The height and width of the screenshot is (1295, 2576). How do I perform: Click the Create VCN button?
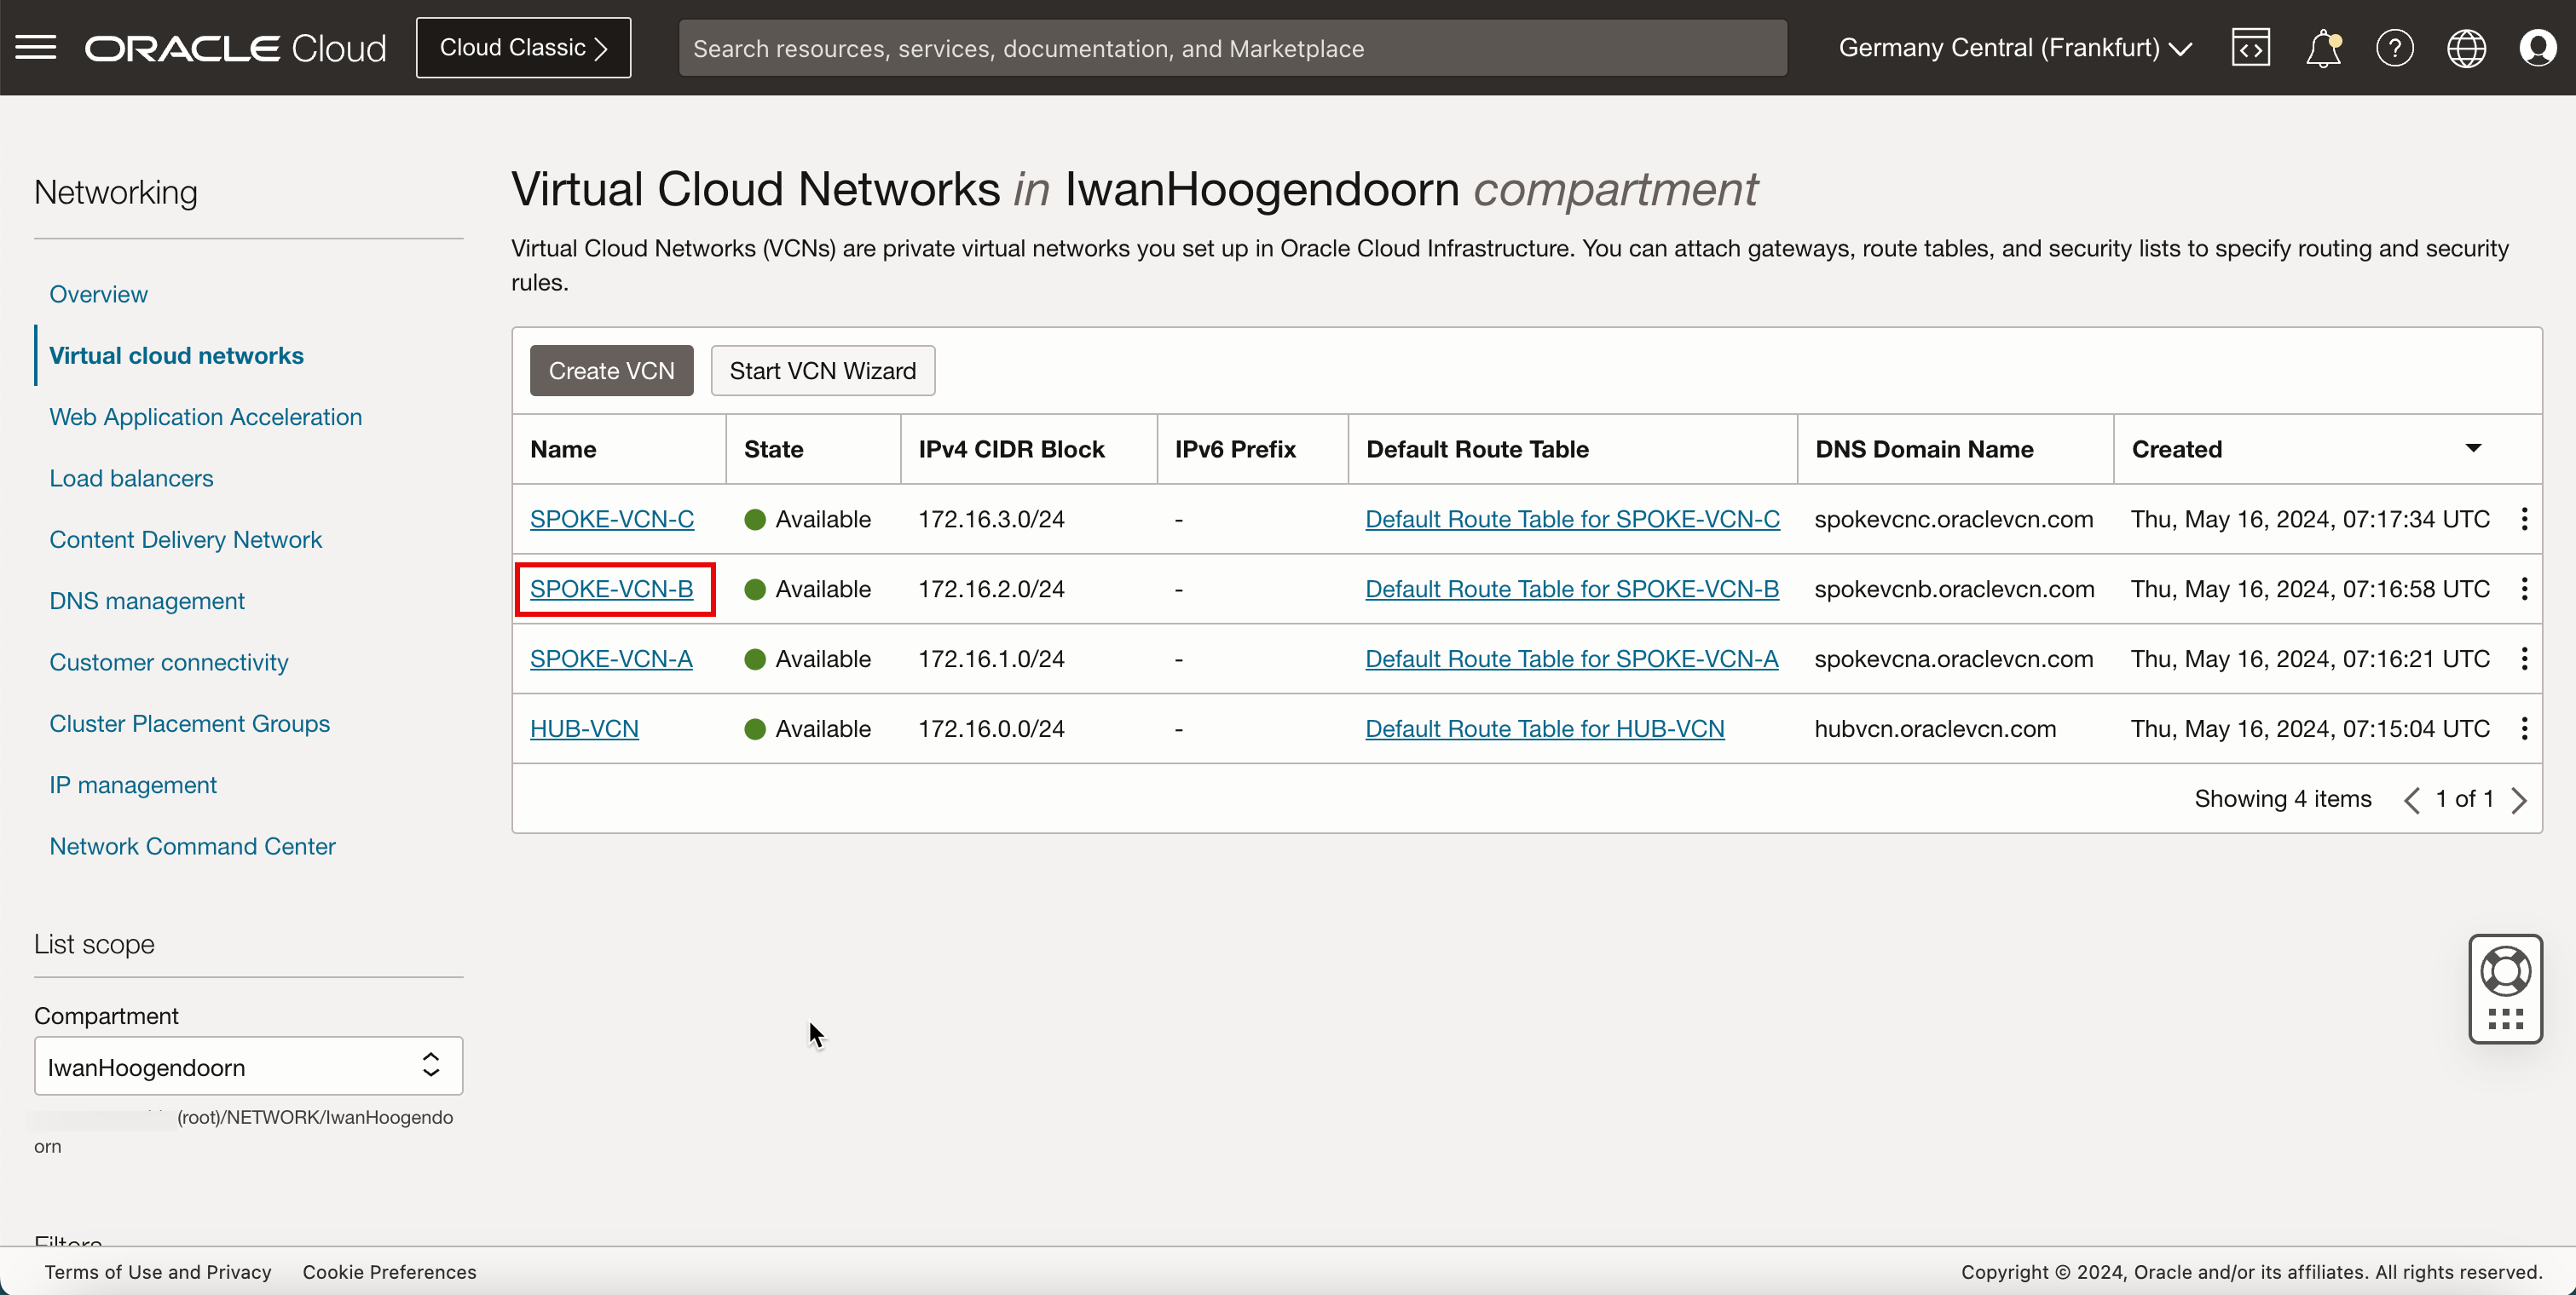[611, 370]
